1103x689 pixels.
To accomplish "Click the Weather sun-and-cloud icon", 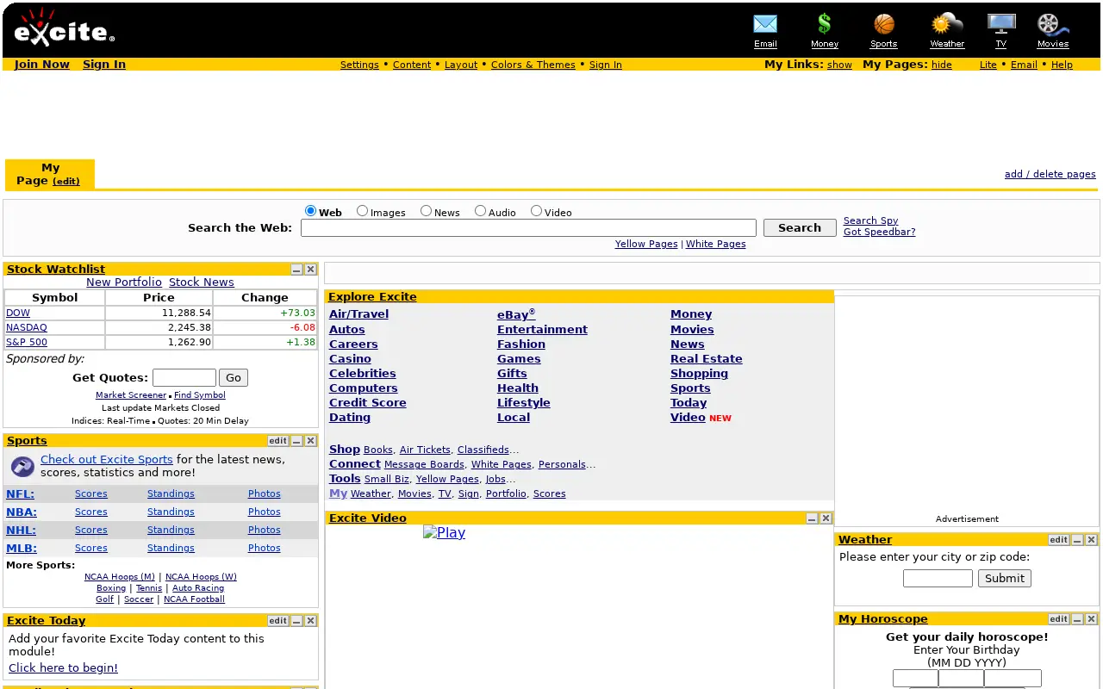I will coord(947,24).
